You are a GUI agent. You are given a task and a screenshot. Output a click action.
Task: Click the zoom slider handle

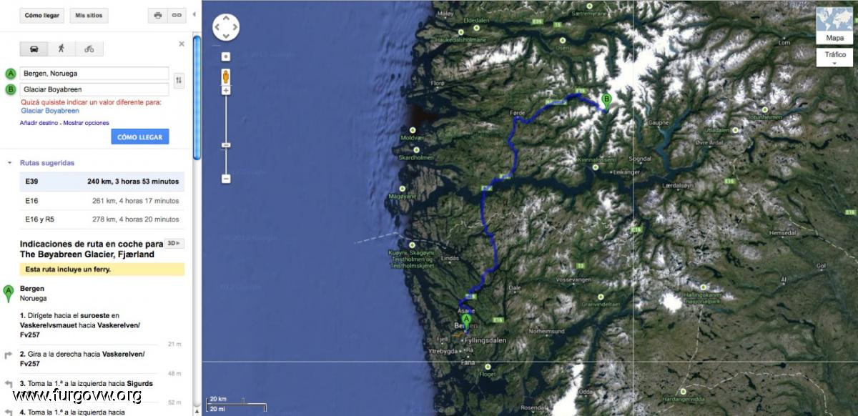click(226, 145)
